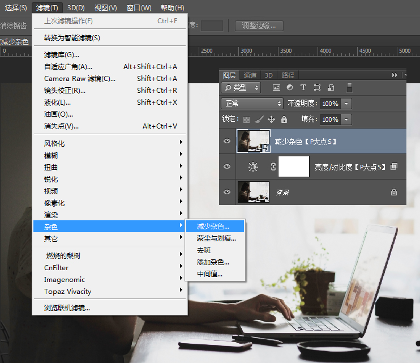The image size is (420, 363).
Task: Switch to the 通道 tab
Action: 250,75
